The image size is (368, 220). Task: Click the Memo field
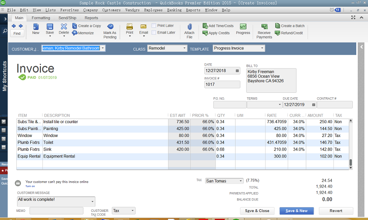click(56, 211)
